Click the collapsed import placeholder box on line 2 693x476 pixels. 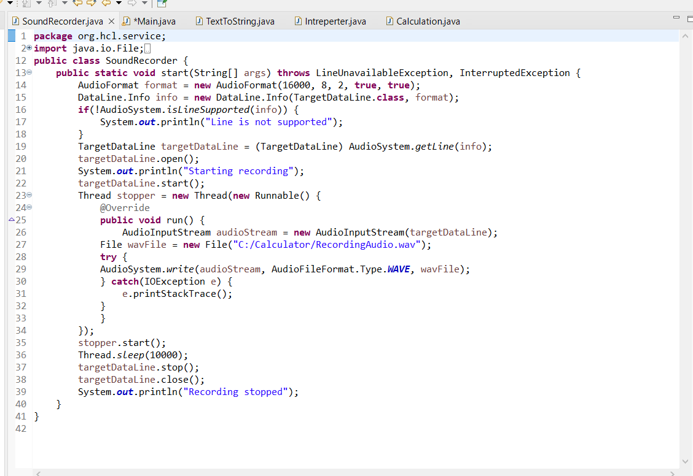coord(147,48)
